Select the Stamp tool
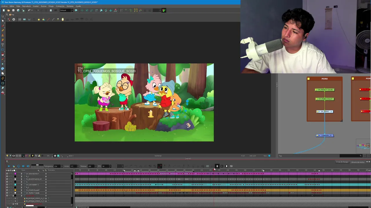The width and height of the screenshot is (371, 208). tap(3, 35)
